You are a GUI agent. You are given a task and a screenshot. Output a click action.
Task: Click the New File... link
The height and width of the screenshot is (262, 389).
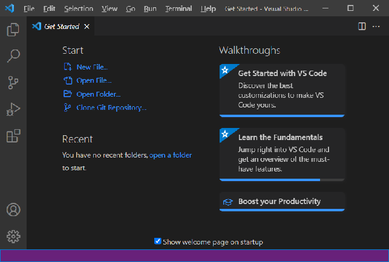(92, 67)
